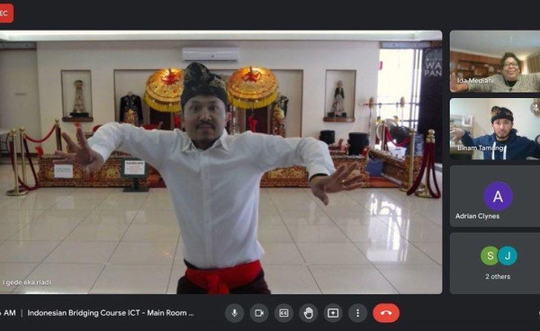This screenshot has width=540, height=331.
Task: Select Ida Mediani's video tile
Action: click(x=495, y=61)
